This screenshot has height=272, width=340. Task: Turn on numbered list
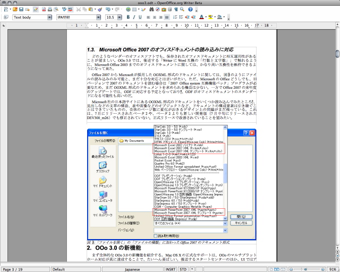[175, 17]
